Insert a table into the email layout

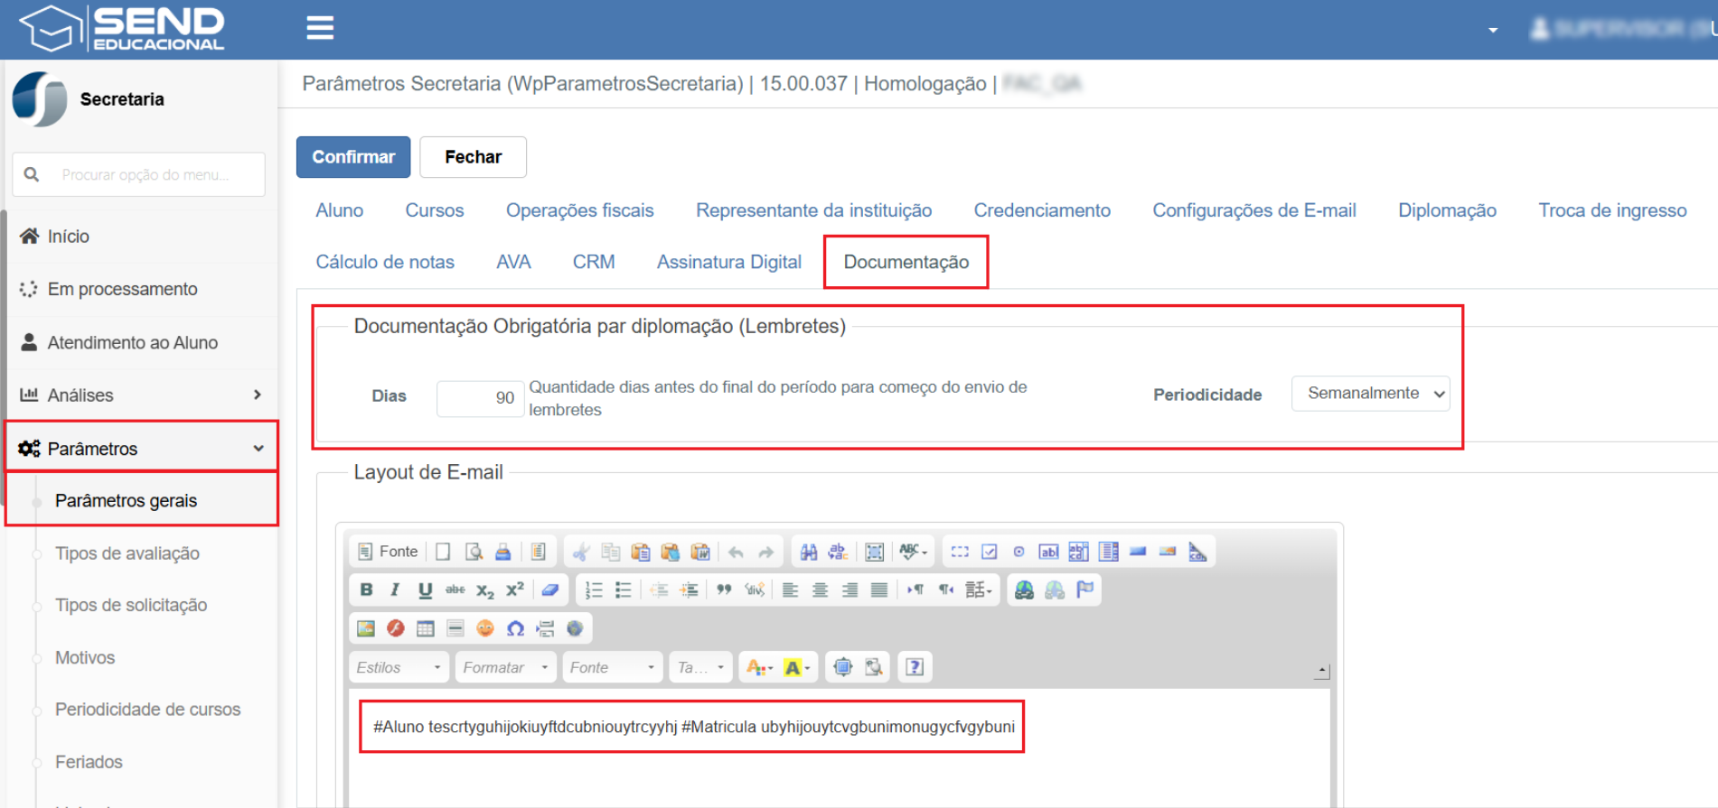[x=426, y=628]
